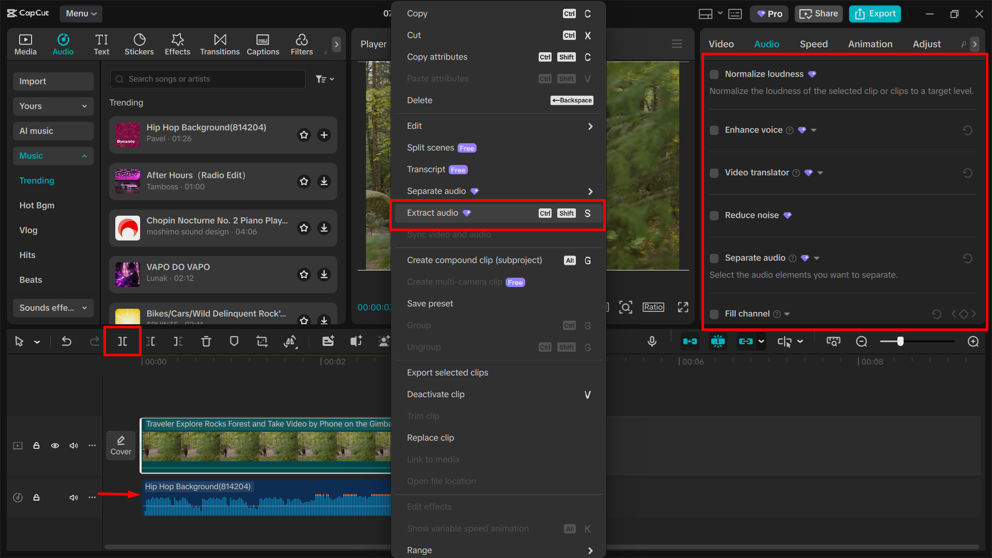
Task: Enable Normalize loudness checkbox
Action: [714, 74]
